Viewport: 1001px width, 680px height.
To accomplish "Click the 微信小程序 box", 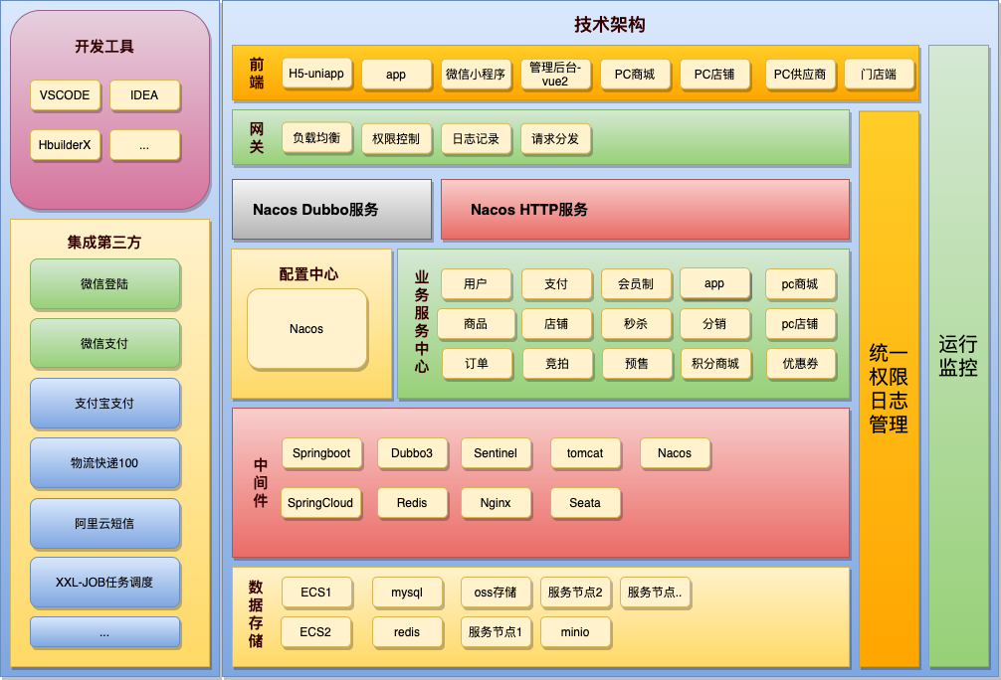I will point(476,74).
